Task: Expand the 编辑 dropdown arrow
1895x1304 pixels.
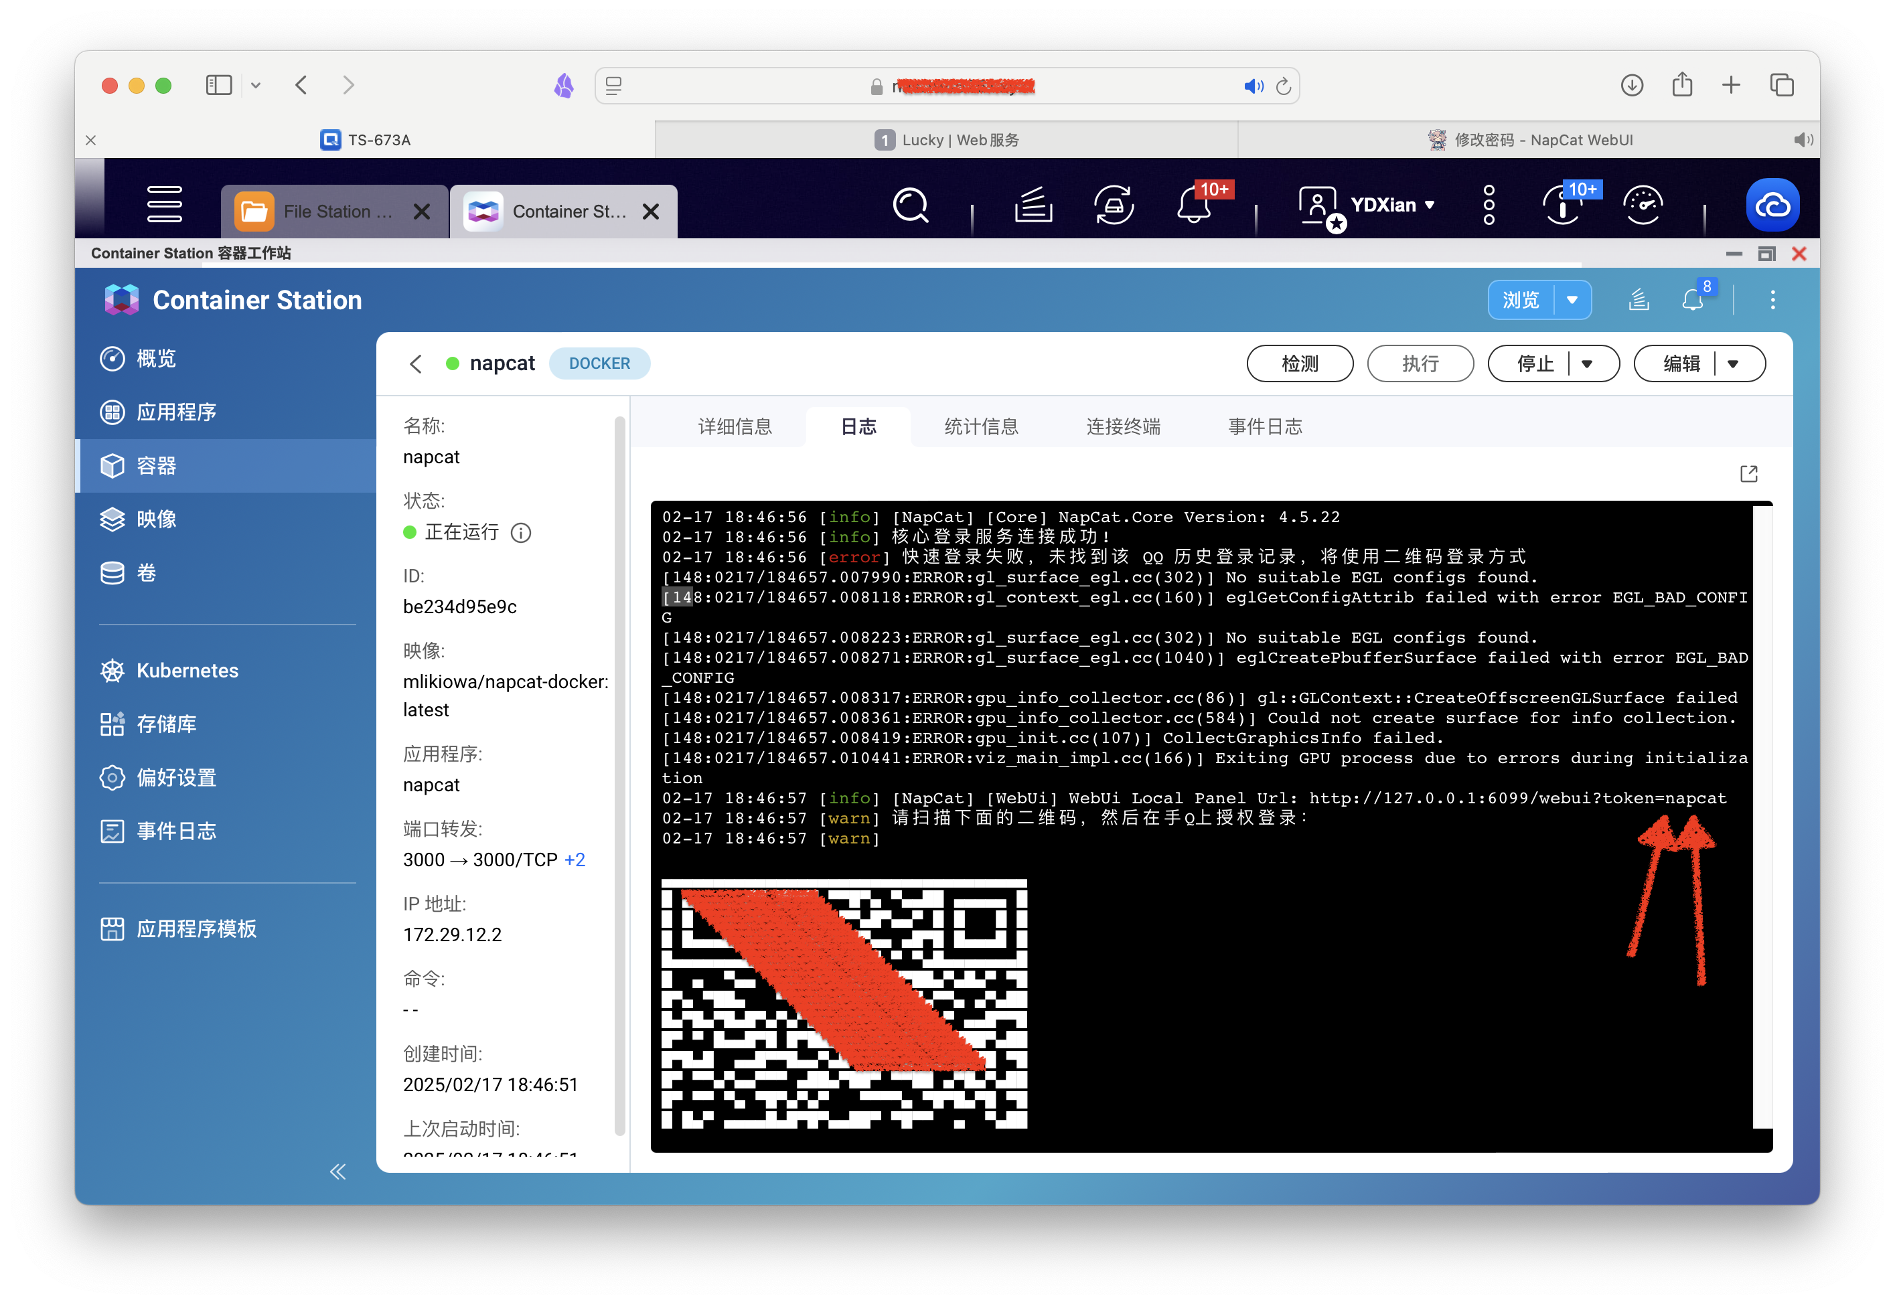Action: click(x=1732, y=364)
